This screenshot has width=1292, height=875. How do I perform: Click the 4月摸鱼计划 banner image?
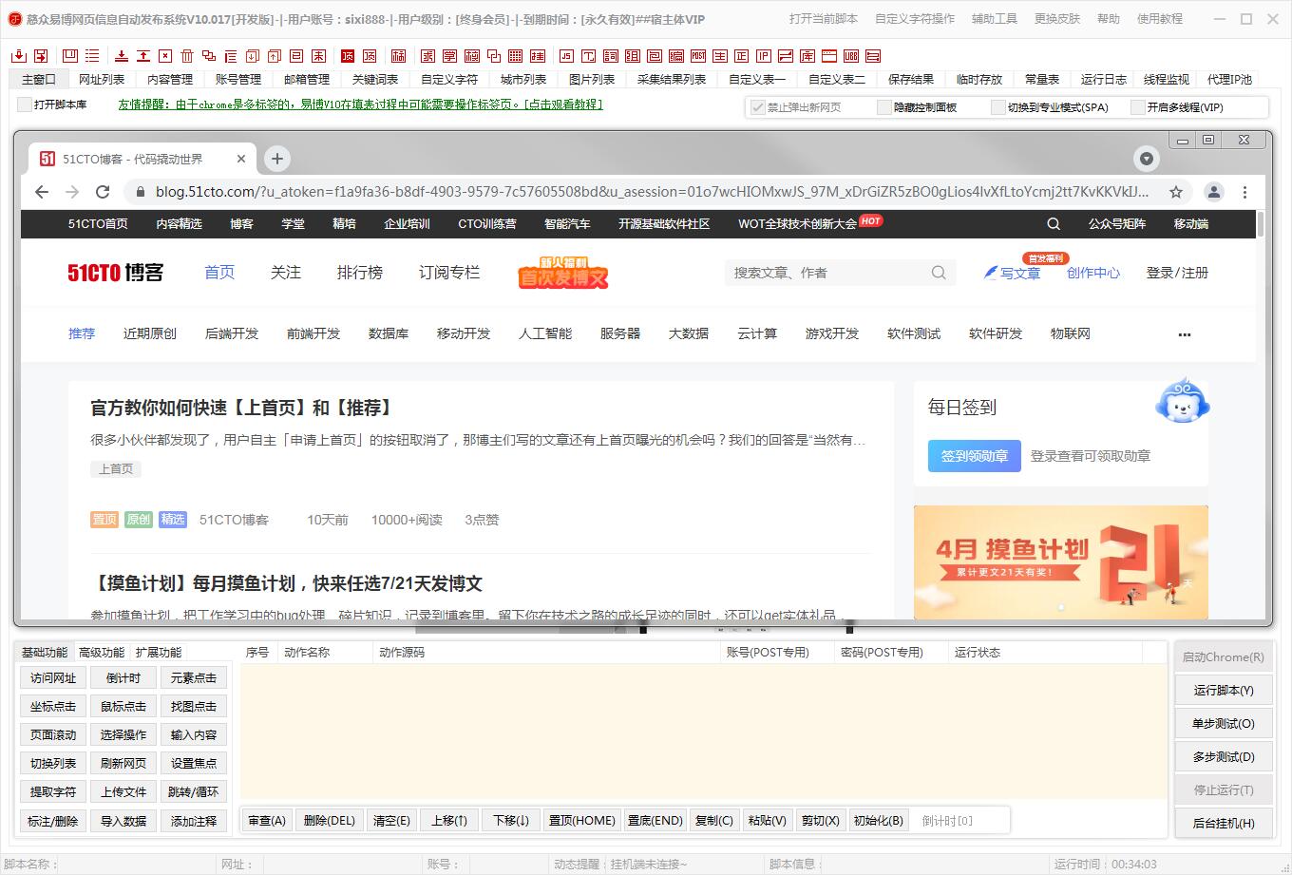tap(1061, 562)
